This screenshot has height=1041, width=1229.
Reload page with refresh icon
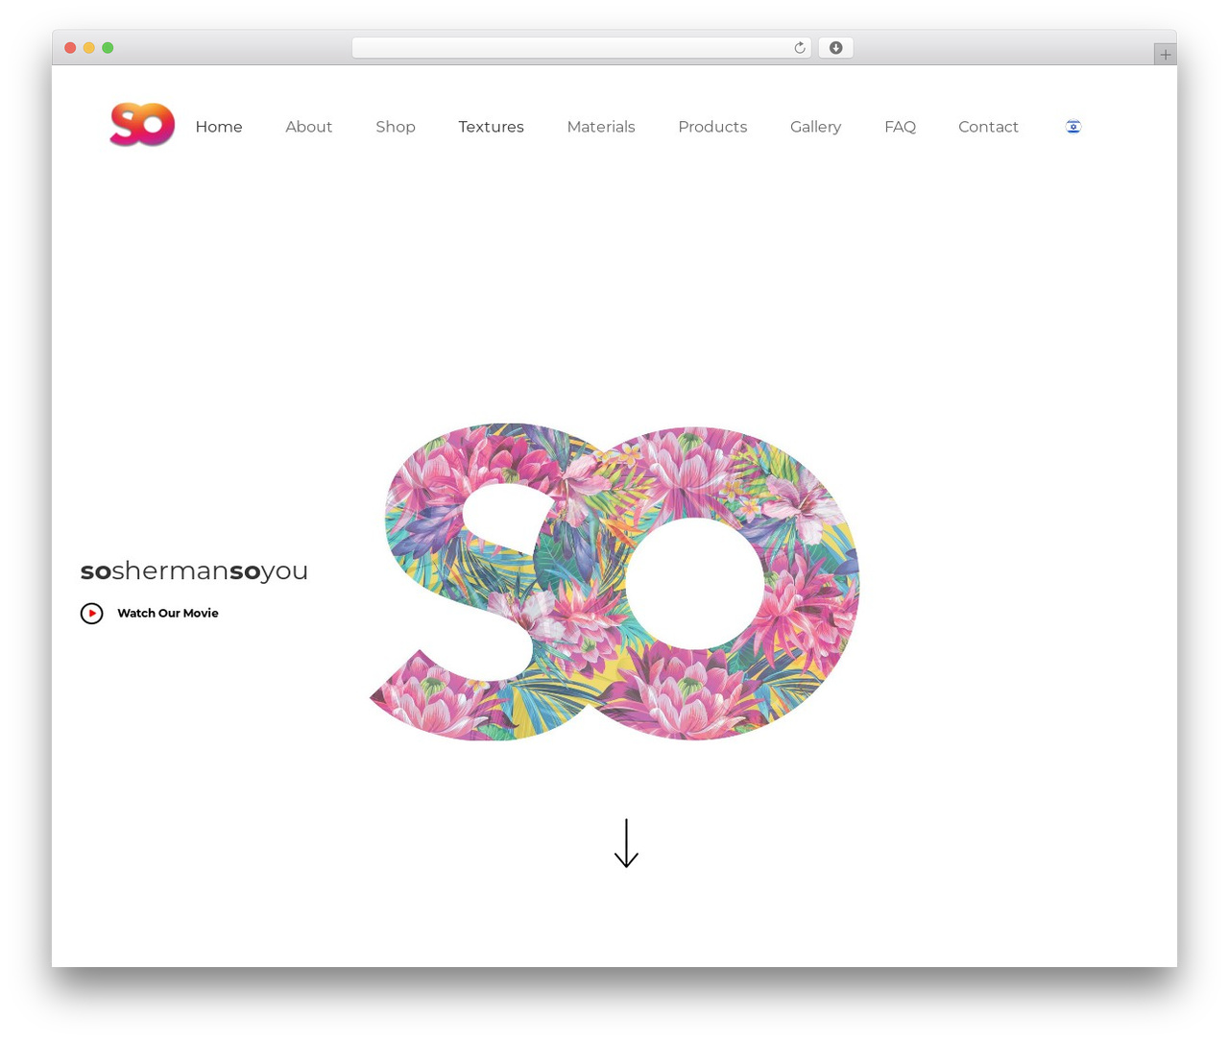(800, 48)
